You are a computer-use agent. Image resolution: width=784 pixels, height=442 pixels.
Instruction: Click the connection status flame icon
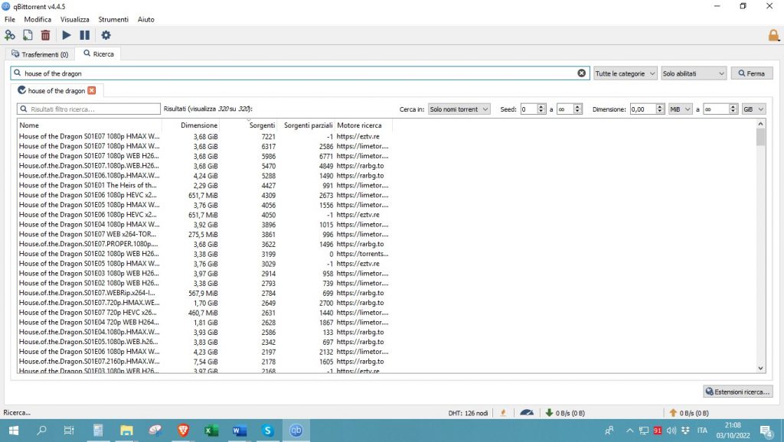[x=503, y=413]
